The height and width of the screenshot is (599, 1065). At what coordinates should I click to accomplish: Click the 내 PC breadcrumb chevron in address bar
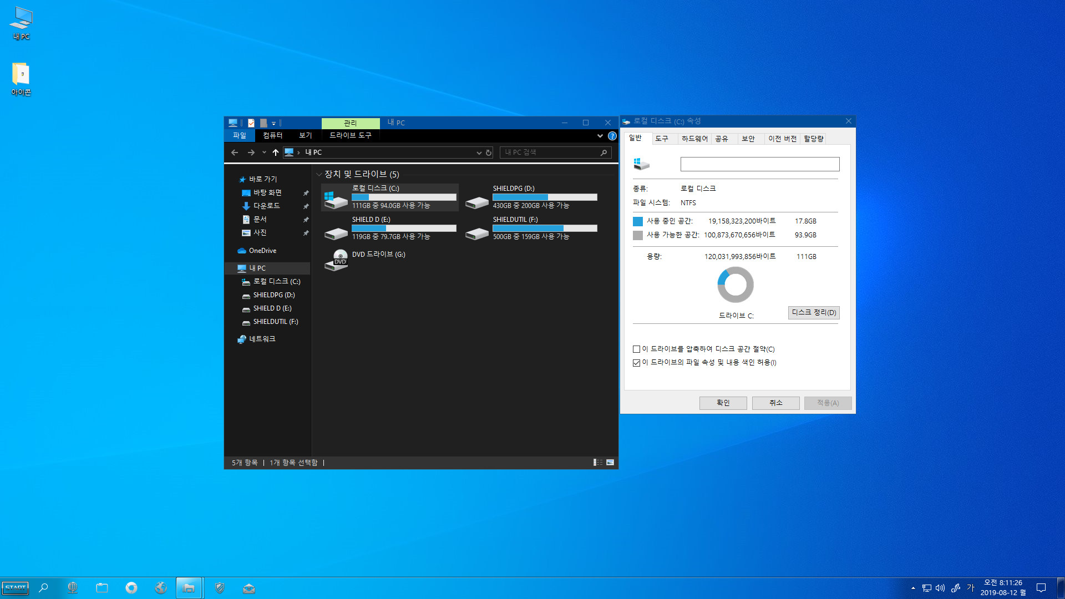click(298, 153)
